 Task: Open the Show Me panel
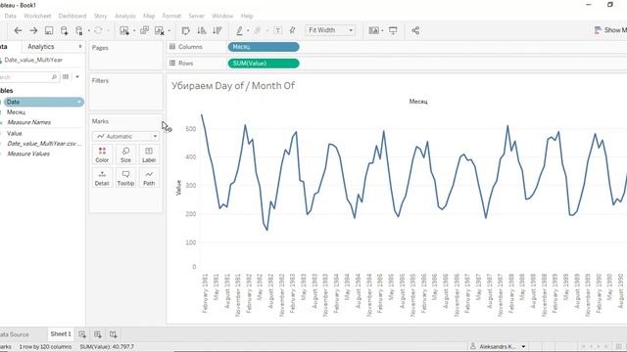pos(610,30)
